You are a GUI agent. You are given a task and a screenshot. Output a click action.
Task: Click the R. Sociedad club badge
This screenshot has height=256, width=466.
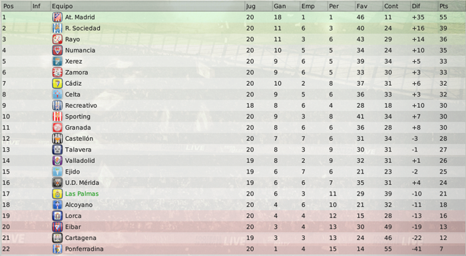tap(57, 28)
